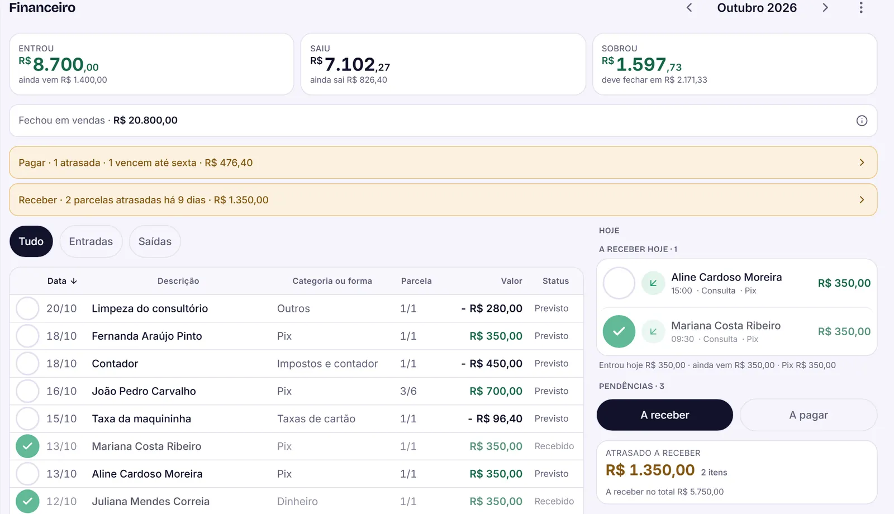
Task: Go to previous month arrow
Action: click(x=689, y=8)
